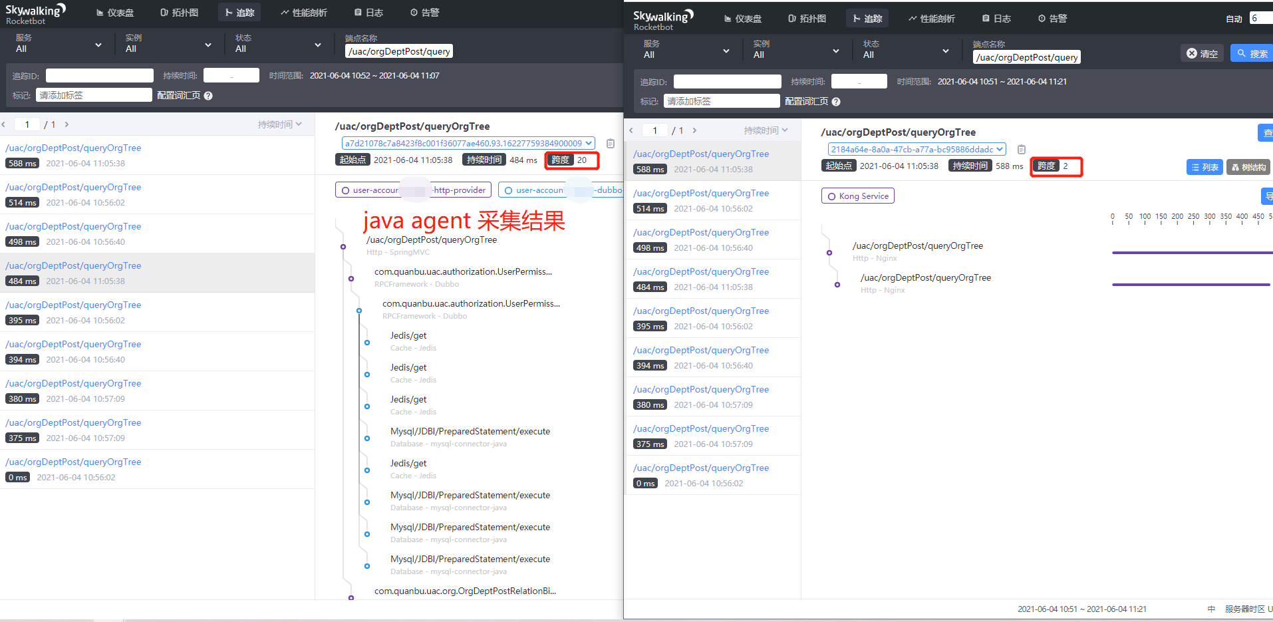Open the 持续时间 sort dropdown in right window
Screen dimensions: 1273x622
pos(766,130)
